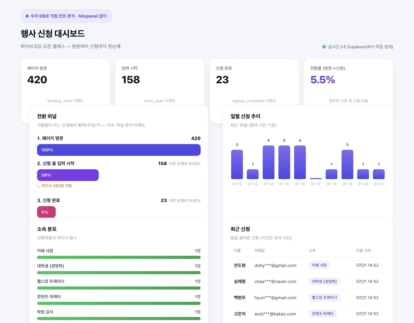Click the 카페 사장 green distribution bar
Image resolution: width=414 pixels, height=323 pixels.
coord(119,257)
